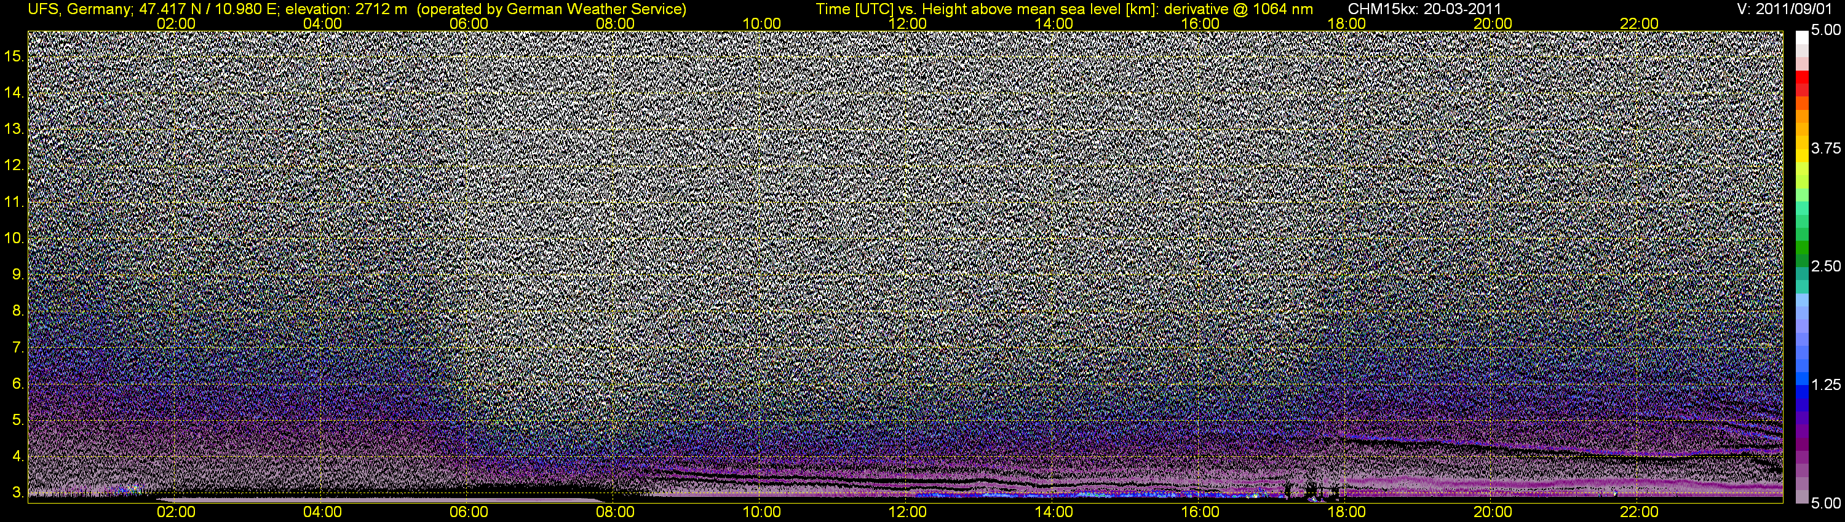This screenshot has width=1845, height=522.
Task: Click the '1.25' colorbar scale value
Action: (1826, 384)
